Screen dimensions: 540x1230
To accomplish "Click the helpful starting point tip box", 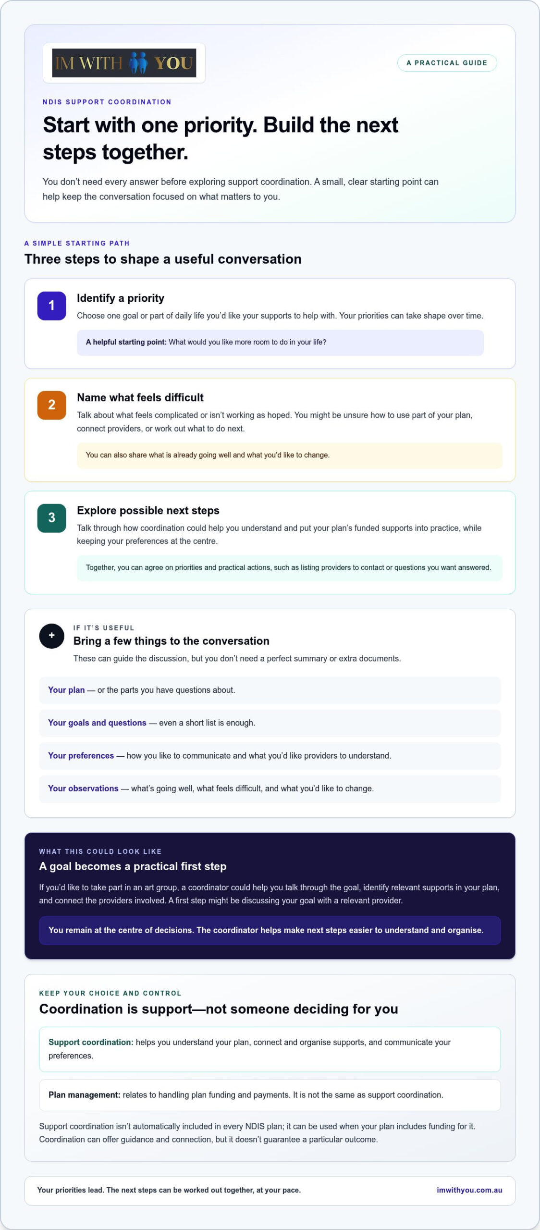I will click(280, 343).
